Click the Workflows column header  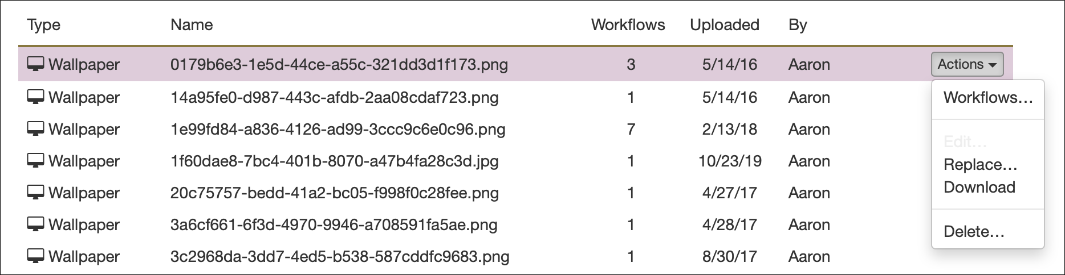coord(628,24)
